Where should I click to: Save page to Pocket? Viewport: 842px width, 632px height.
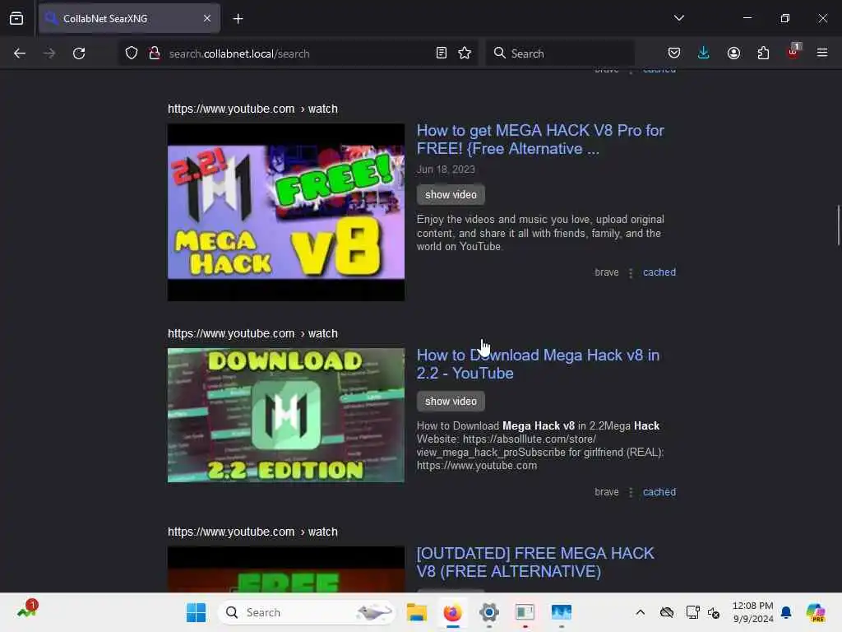(x=674, y=53)
